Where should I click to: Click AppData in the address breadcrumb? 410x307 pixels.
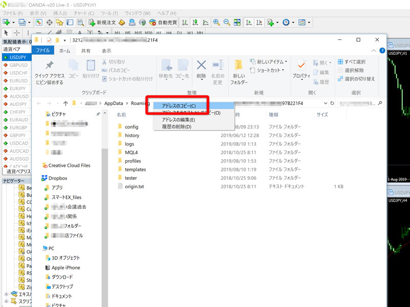point(113,103)
